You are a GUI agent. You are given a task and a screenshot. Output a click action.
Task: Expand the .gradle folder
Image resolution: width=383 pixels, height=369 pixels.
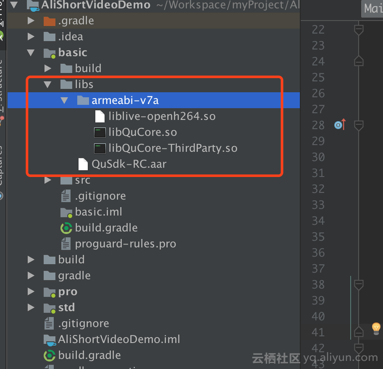coord(31,21)
